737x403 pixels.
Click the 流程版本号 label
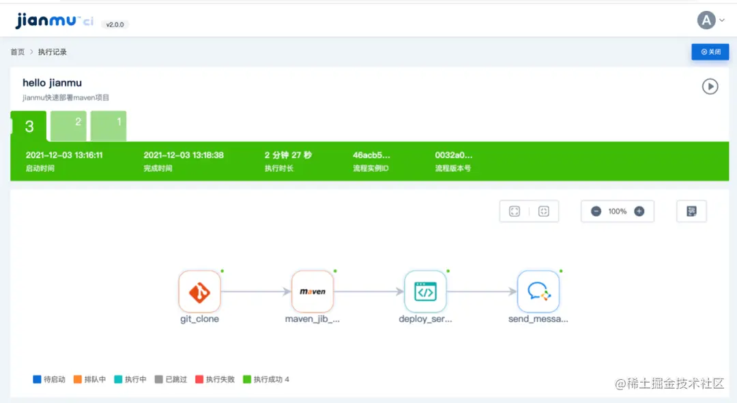pyautogui.click(x=453, y=168)
